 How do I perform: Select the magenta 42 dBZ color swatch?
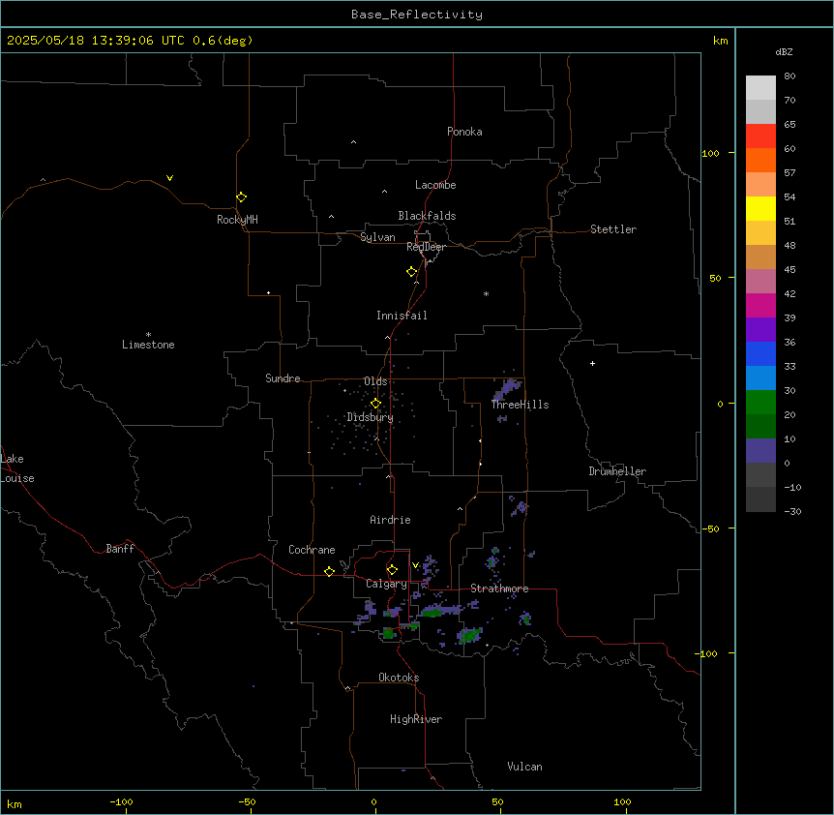[760, 305]
